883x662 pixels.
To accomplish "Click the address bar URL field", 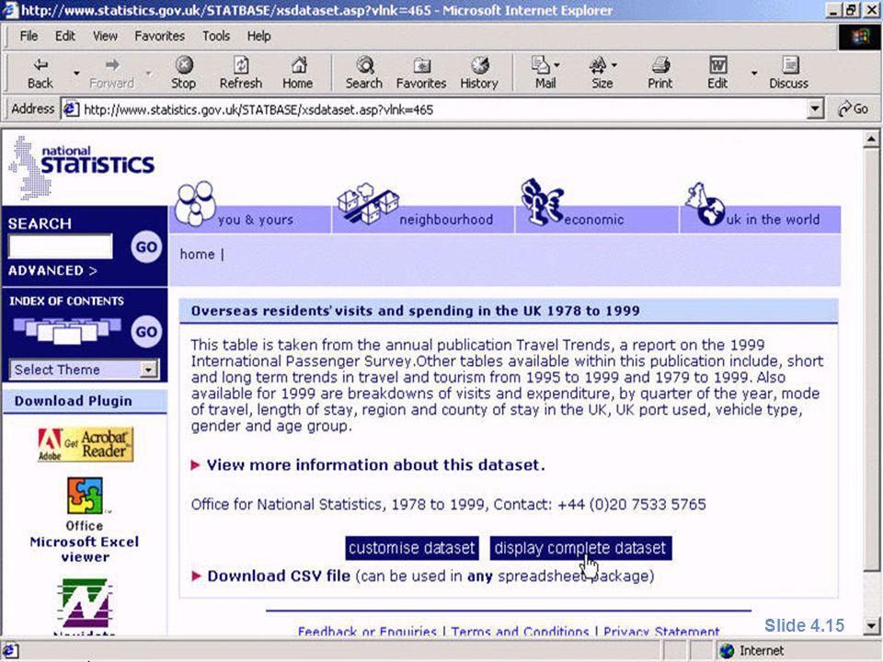I will coord(442,109).
